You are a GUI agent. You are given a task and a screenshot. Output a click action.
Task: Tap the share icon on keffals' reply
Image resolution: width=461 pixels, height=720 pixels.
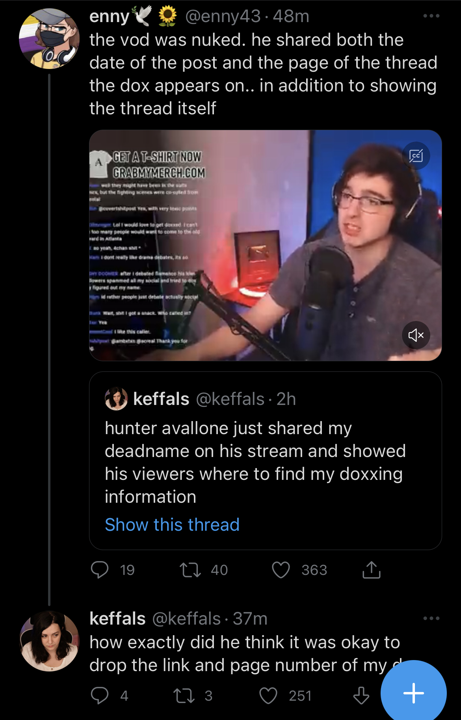click(361, 696)
